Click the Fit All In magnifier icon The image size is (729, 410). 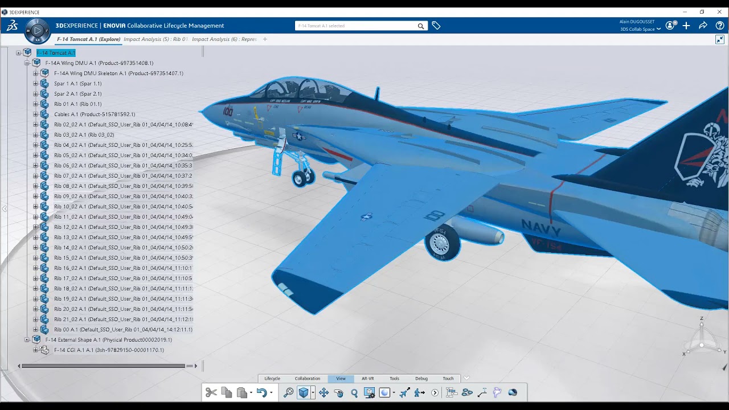[288, 392]
